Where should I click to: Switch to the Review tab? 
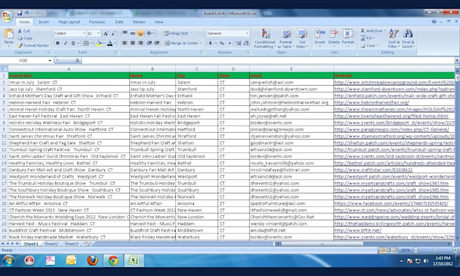click(x=139, y=22)
